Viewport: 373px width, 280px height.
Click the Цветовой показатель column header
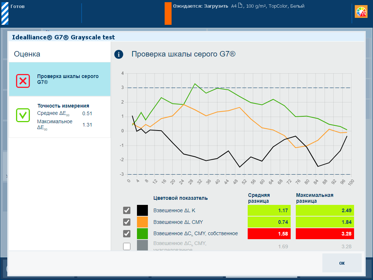[x=181, y=198]
